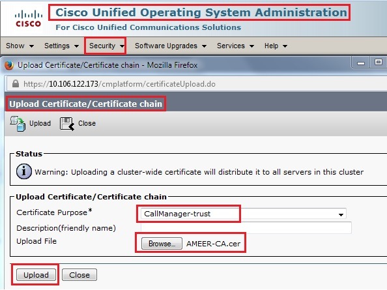Click the Cisco Unified Operating System Administration heading
Viewport: 387px width, 290px height.
click(201, 12)
